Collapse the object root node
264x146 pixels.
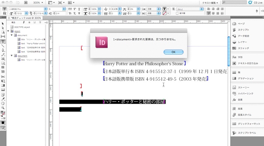click(x=8, y=31)
